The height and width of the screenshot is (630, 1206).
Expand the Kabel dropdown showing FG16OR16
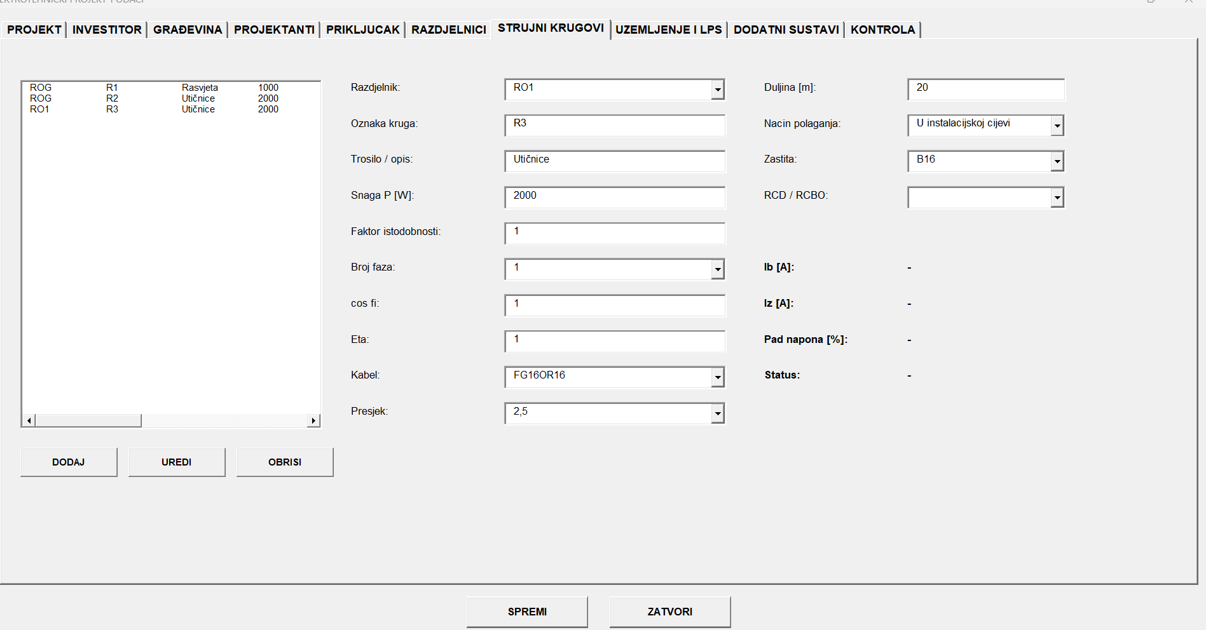718,377
